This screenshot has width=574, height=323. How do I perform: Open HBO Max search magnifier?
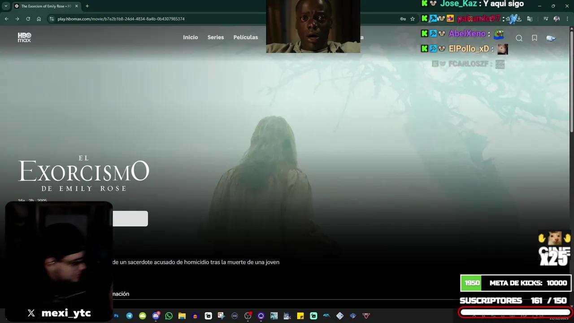coord(519,38)
